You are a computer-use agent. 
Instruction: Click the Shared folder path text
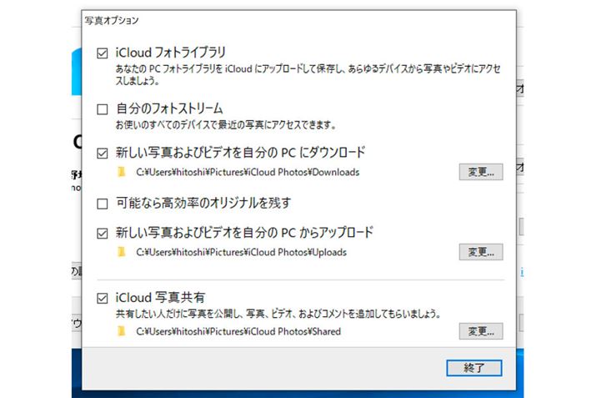tap(237, 331)
